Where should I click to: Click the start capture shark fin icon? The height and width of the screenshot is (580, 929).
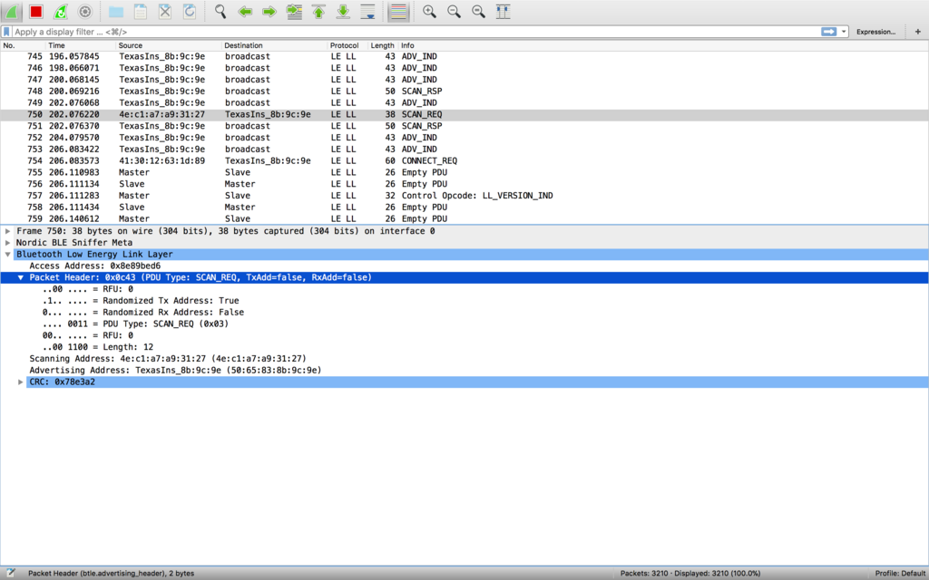(12, 12)
